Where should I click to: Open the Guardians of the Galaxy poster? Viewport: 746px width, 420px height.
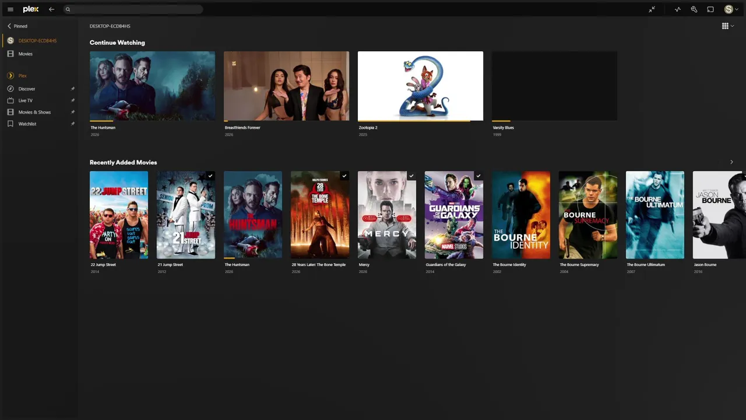tap(454, 215)
